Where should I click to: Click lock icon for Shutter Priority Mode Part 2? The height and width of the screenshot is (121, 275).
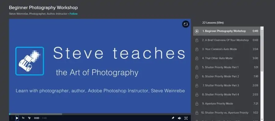[197, 77]
